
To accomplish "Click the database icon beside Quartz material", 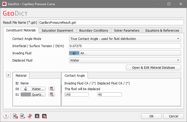I will pos(52,94).
